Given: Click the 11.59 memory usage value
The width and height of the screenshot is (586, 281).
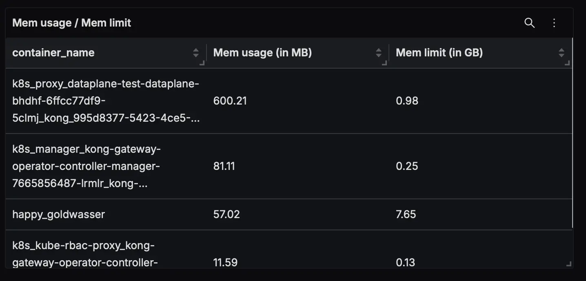Looking at the screenshot, I should pos(225,262).
